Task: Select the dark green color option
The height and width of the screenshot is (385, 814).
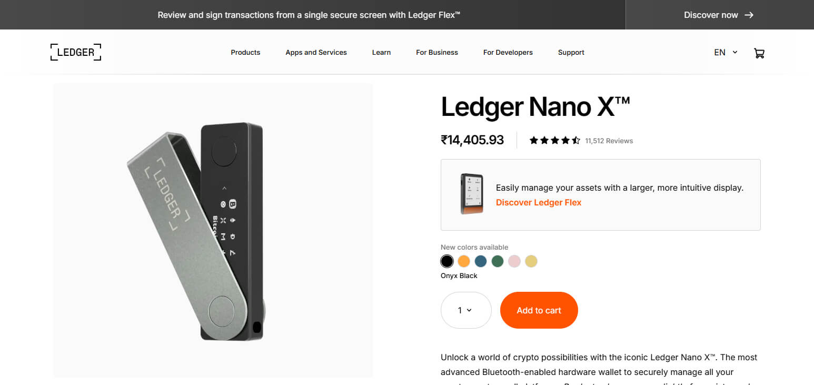Action: (x=497, y=261)
